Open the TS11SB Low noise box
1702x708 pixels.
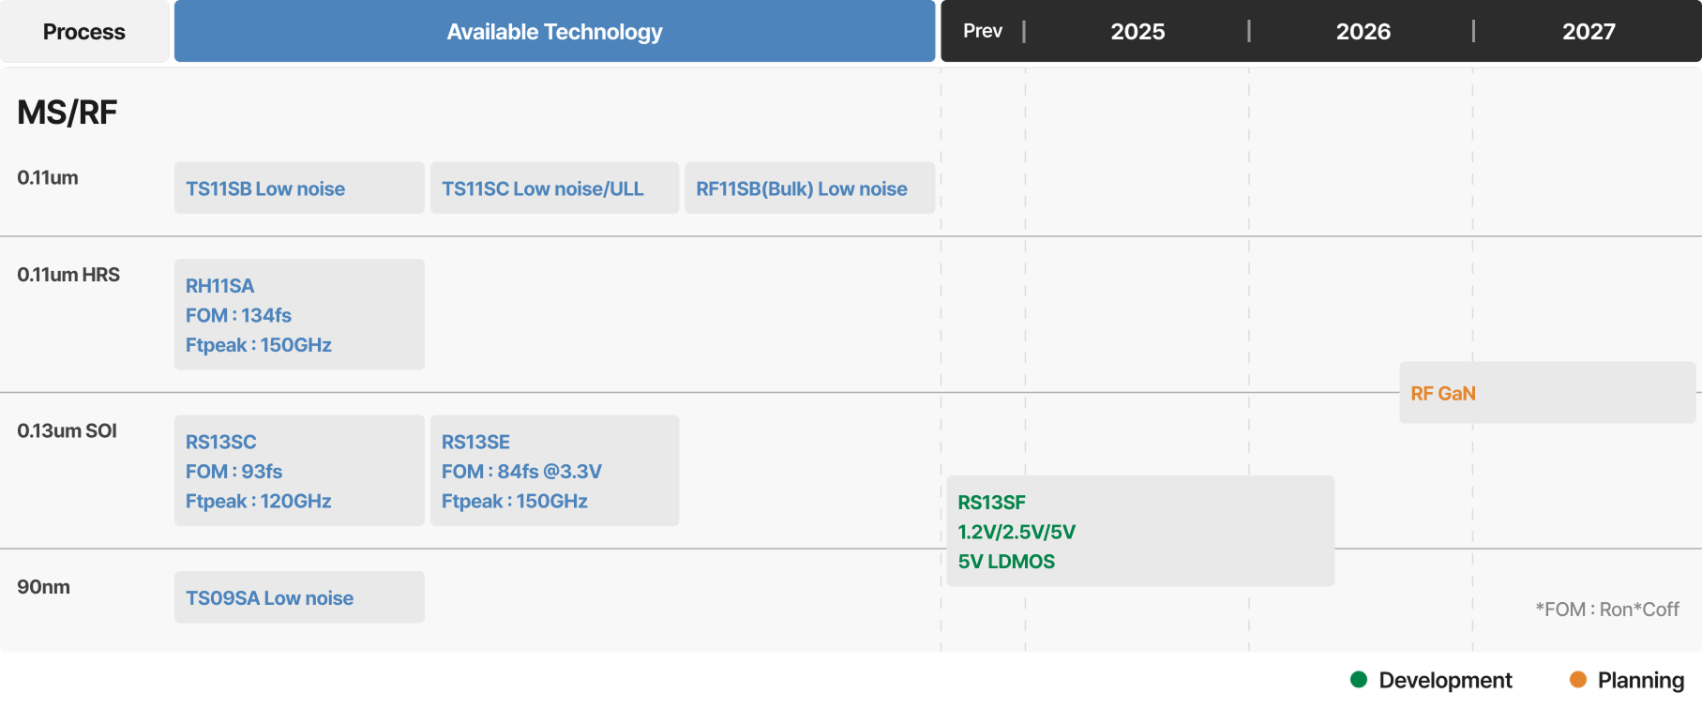[299, 188]
